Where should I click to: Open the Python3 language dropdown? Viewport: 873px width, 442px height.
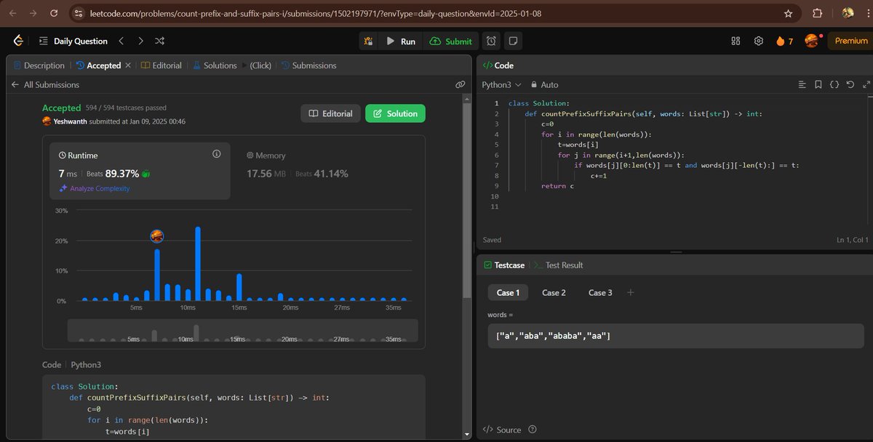tap(498, 84)
